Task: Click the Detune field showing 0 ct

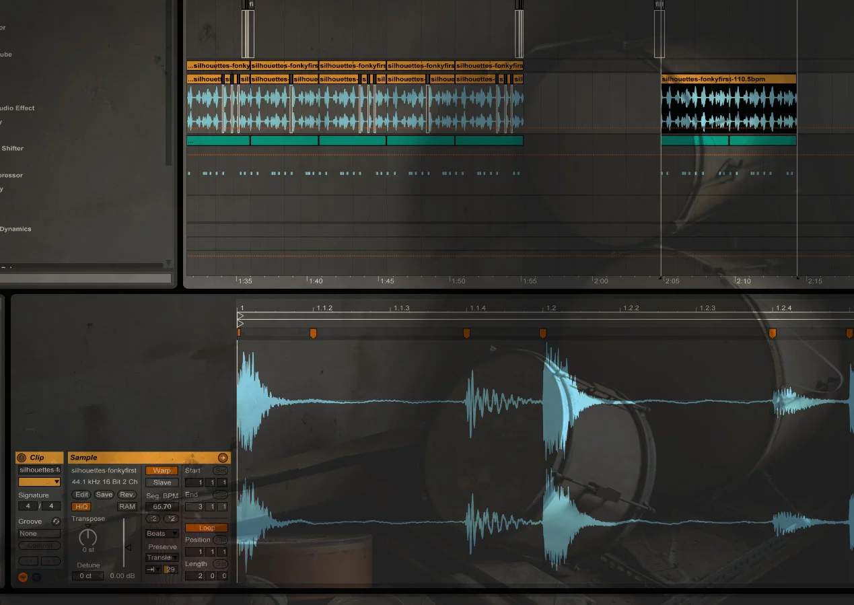Action: (87, 576)
